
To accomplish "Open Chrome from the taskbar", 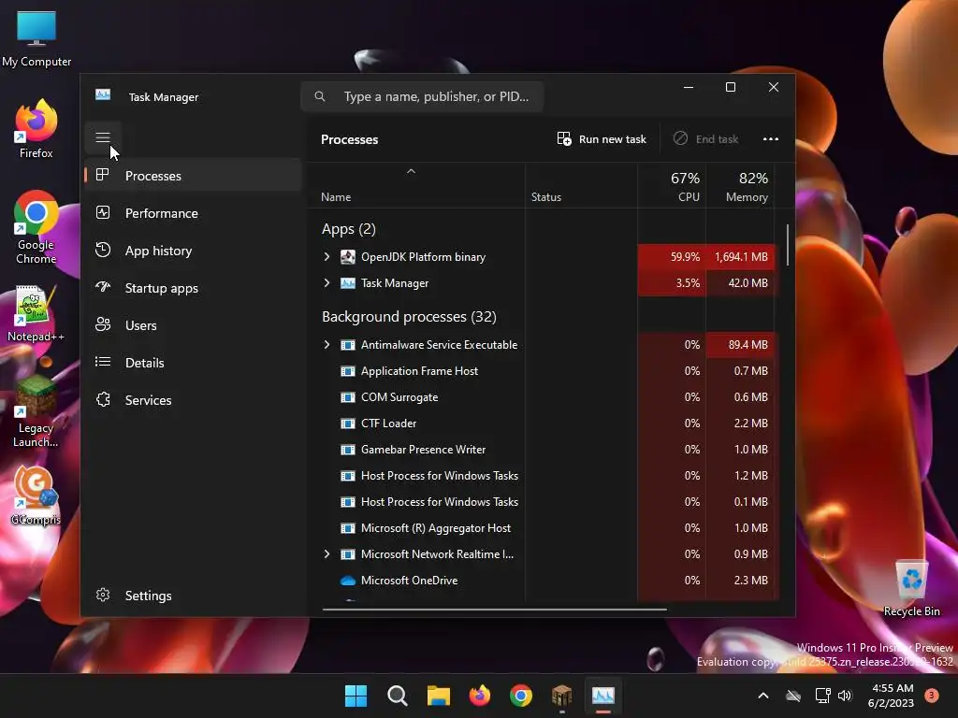I will click(520, 696).
